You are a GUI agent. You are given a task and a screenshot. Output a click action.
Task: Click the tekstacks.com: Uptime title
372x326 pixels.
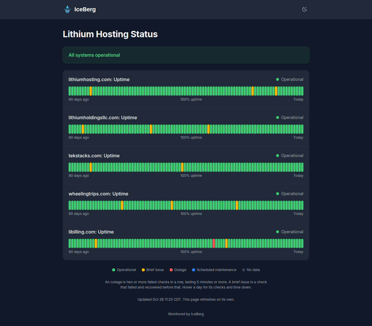[x=94, y=156]
